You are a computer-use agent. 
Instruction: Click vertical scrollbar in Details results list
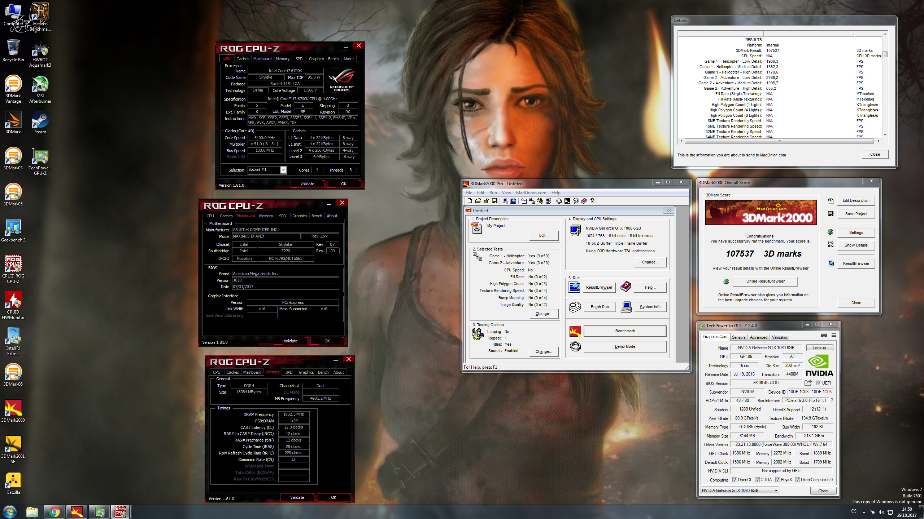click(x=885, y=85)
